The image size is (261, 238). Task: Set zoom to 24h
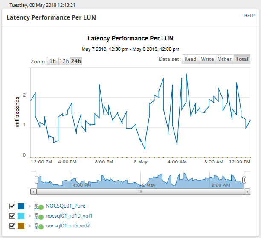click(76, 61)
